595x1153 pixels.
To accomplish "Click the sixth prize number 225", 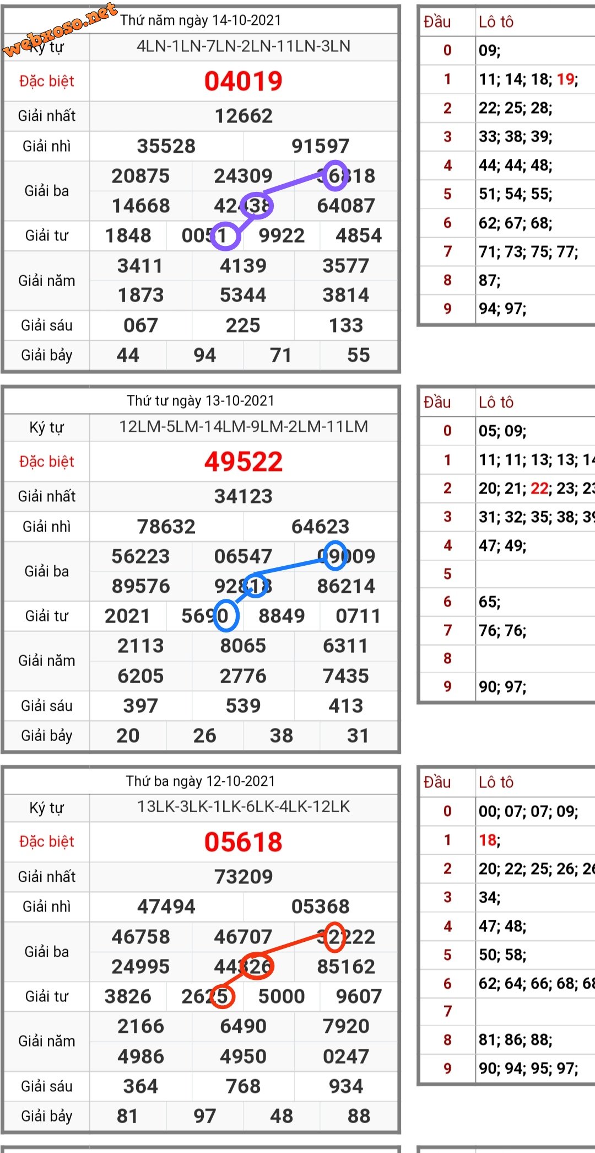I will [244, 325].
